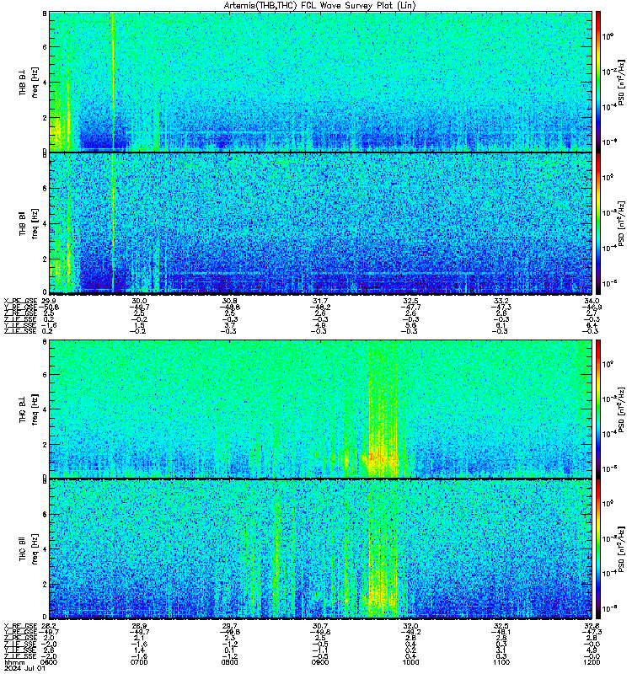Click the 'THC B∥ freq [Hz]' axis label
This screenshot has width=632, height=674.
tap(29, 549)
